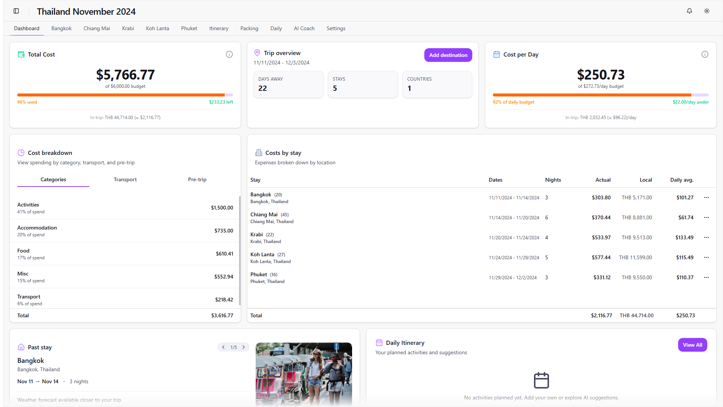
Task: Click View All in Daily Itinerary
Action: click(692, 344)
